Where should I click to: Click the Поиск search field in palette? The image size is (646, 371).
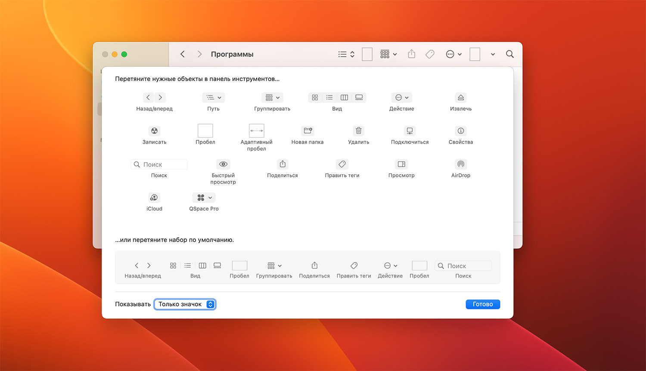point(159,164)
